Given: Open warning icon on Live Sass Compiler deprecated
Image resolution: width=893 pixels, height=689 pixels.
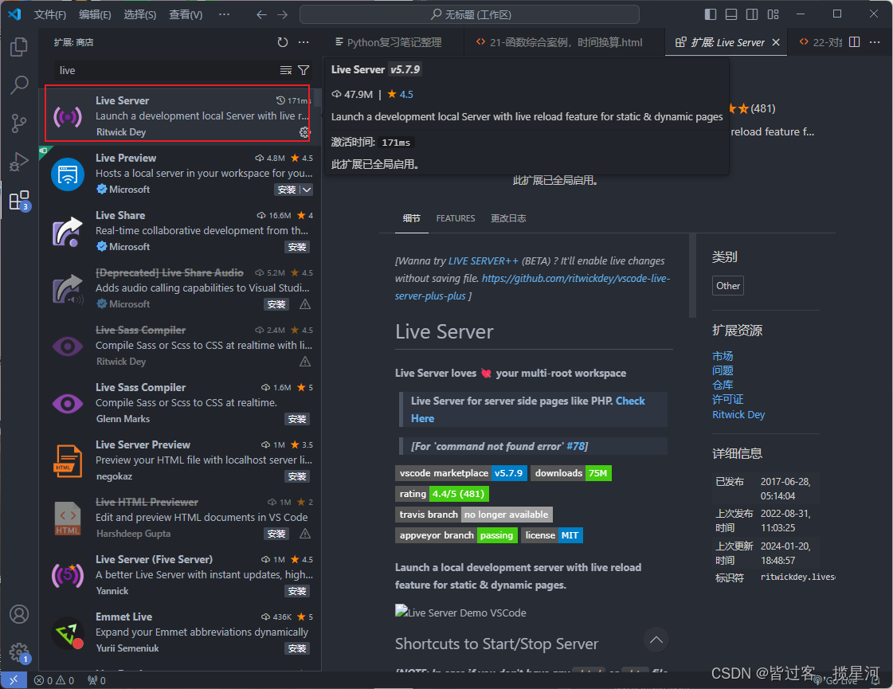Looking at the screenshot, I should coord(305,362).
